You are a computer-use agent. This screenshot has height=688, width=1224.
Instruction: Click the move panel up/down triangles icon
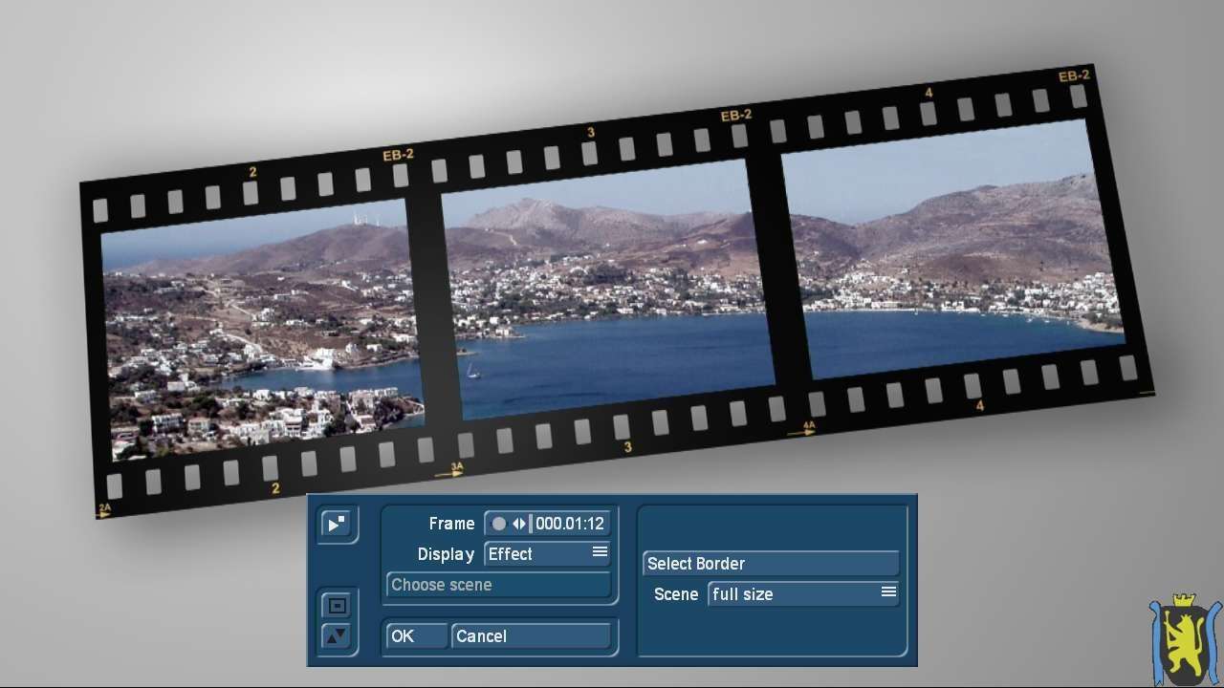point(337,635)
